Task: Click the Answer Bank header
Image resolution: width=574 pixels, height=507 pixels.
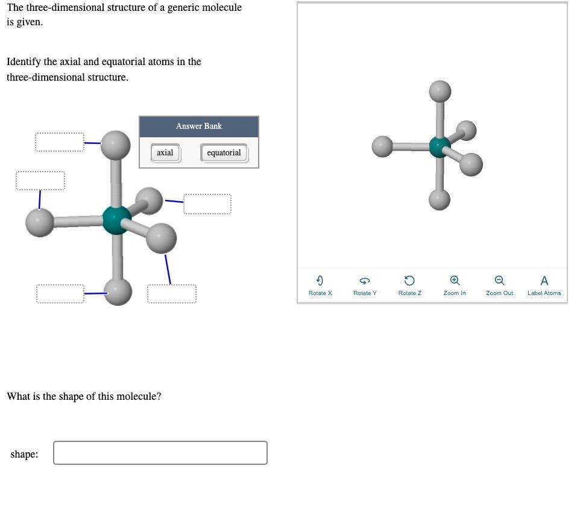Action: pyautogui.click(x=198, y=126)
